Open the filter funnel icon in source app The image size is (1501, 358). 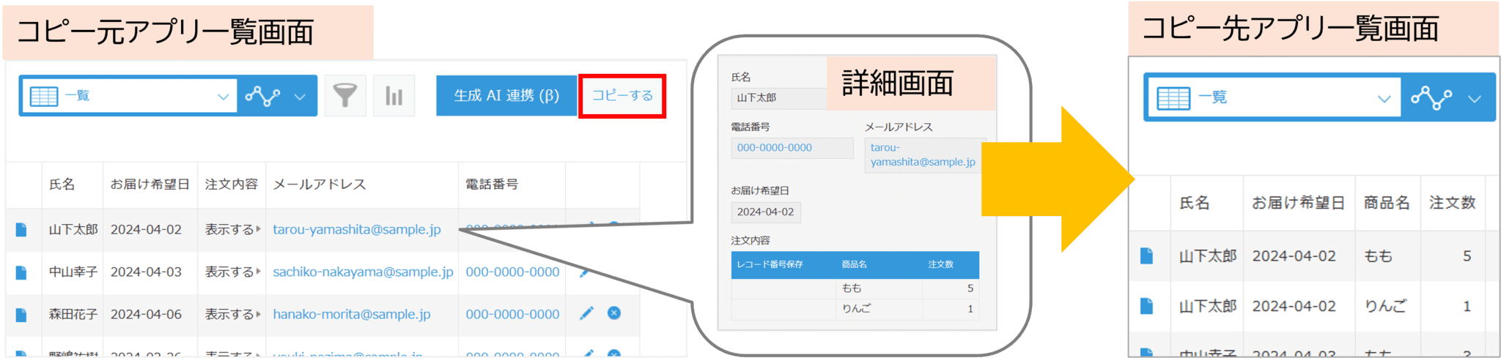click(x=344, y=95)
